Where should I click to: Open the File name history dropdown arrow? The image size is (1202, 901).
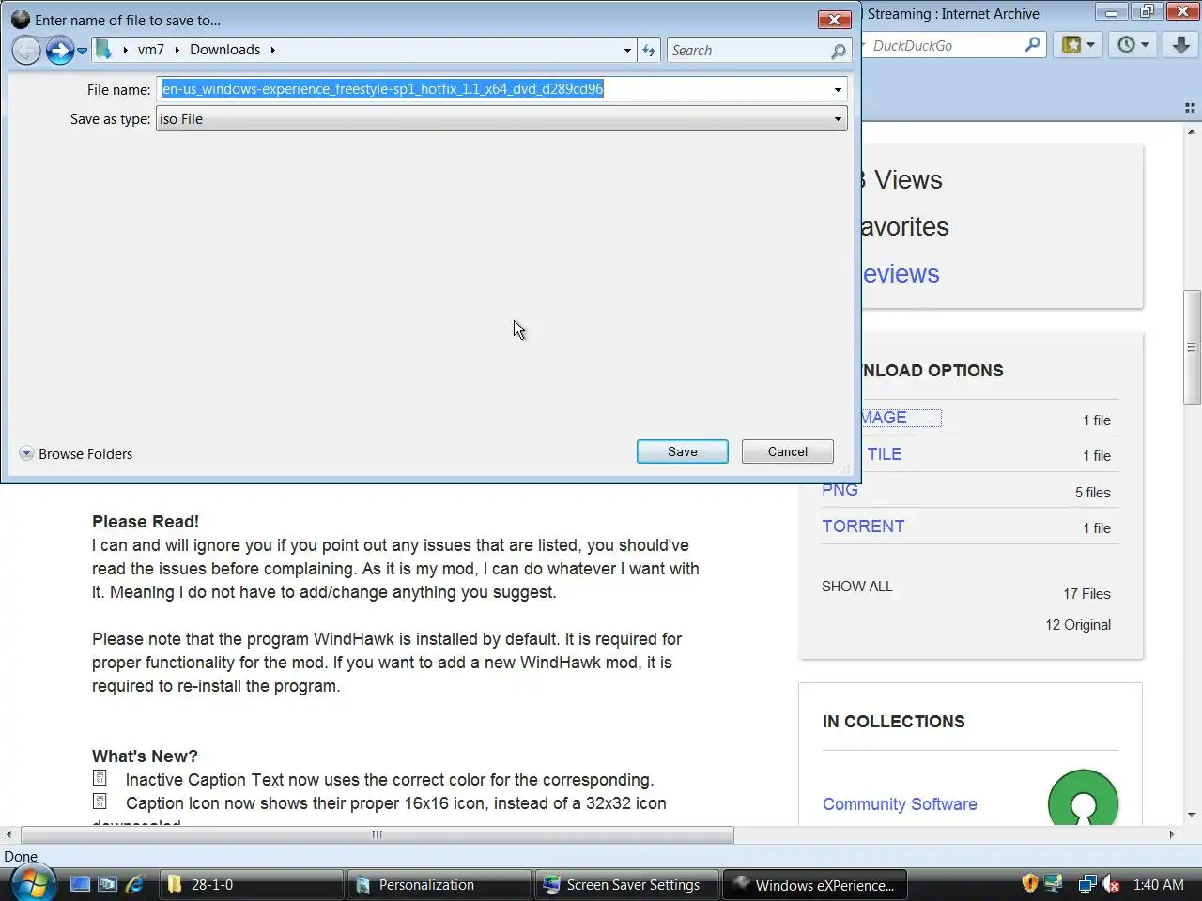coord(838,90)
